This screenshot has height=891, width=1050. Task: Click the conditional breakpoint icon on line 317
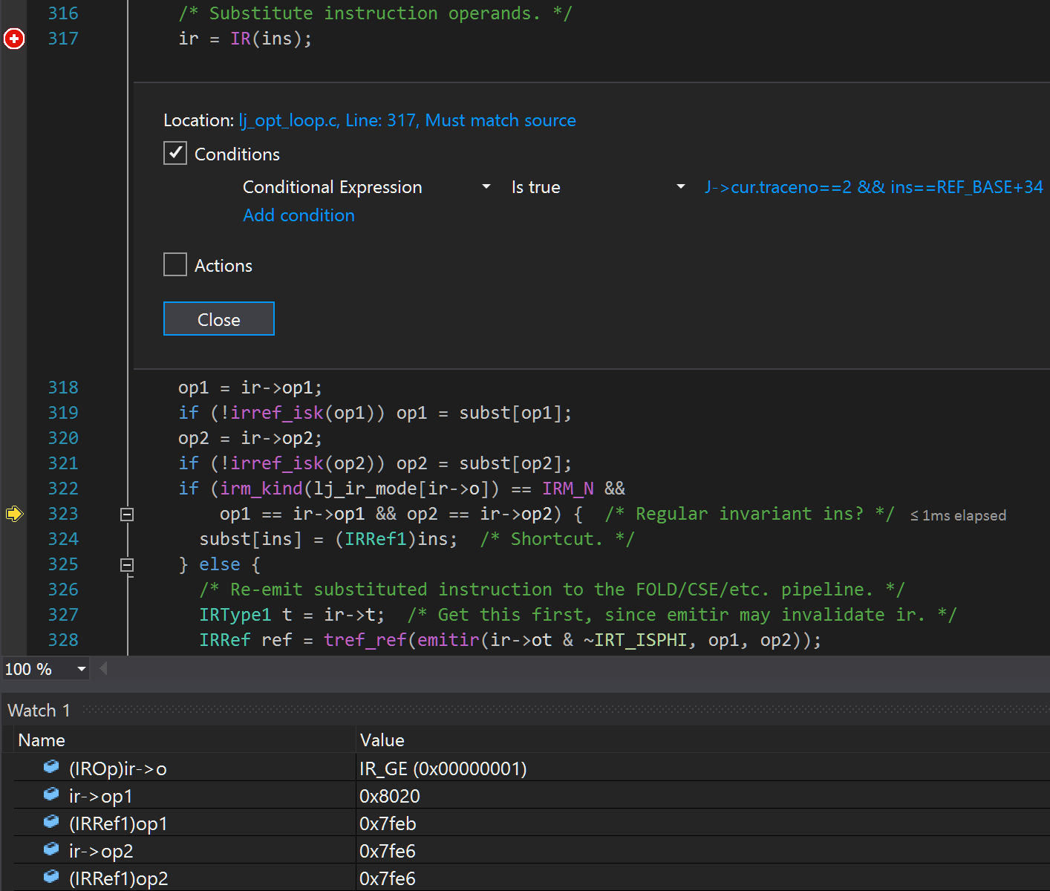click(x=14, y=39)
